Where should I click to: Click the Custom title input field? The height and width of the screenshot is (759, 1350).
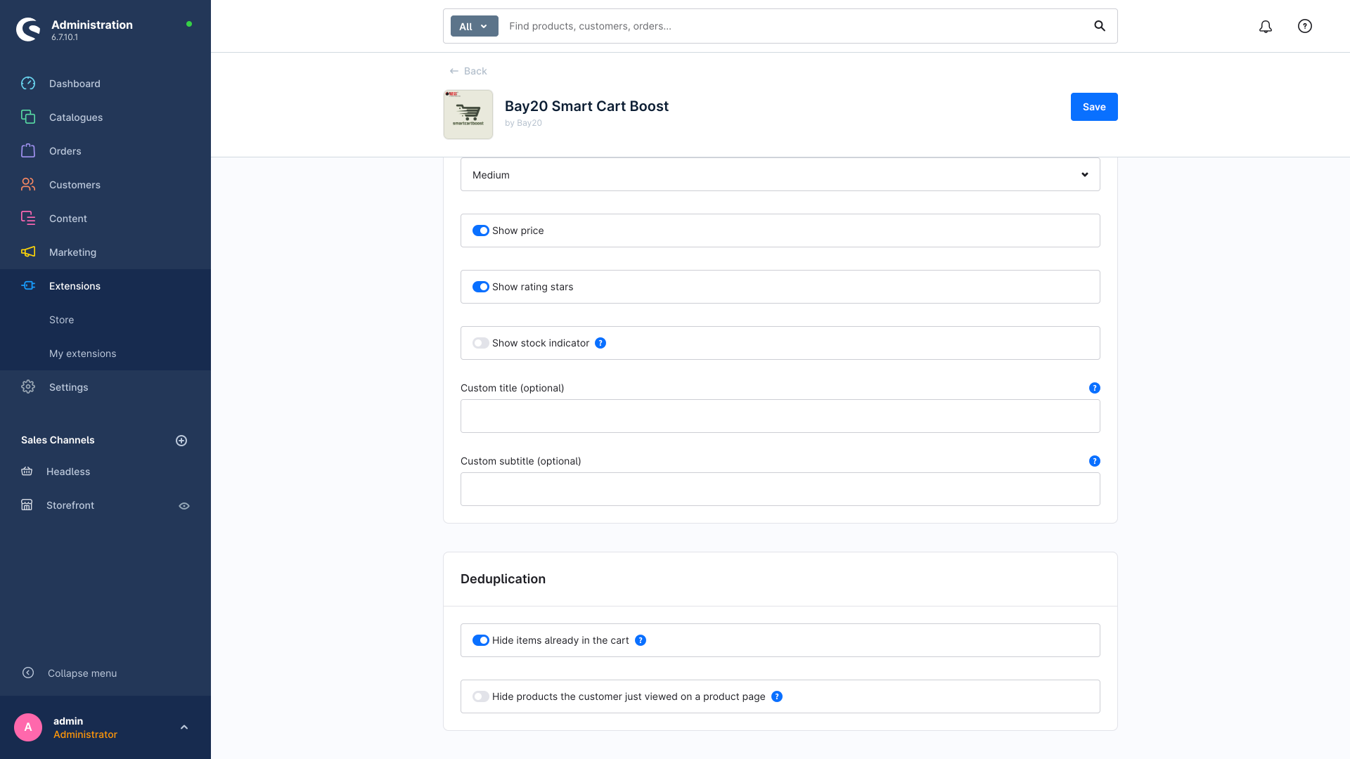pyautogui.click(x=780, y=416)
